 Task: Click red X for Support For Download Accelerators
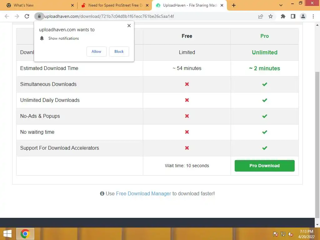click(x=187, y=148)
